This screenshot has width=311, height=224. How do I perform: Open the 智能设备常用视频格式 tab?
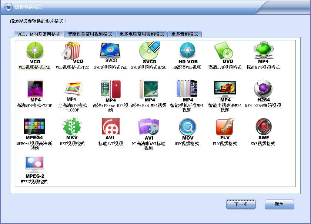click(90, 34)
